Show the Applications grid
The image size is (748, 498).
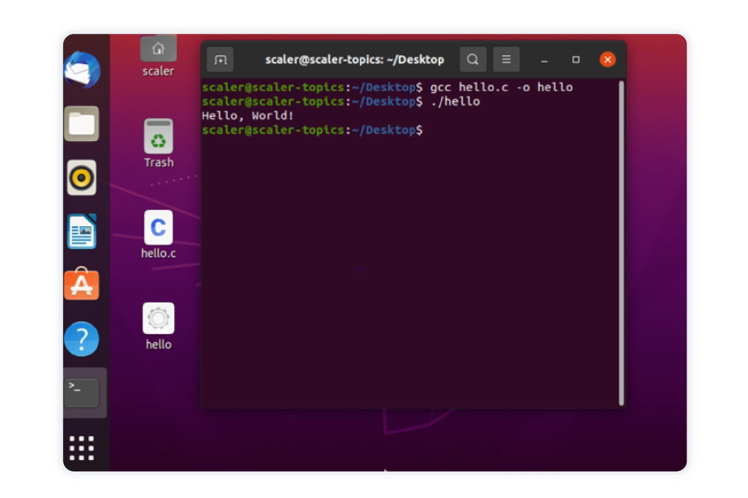[82, 447]
